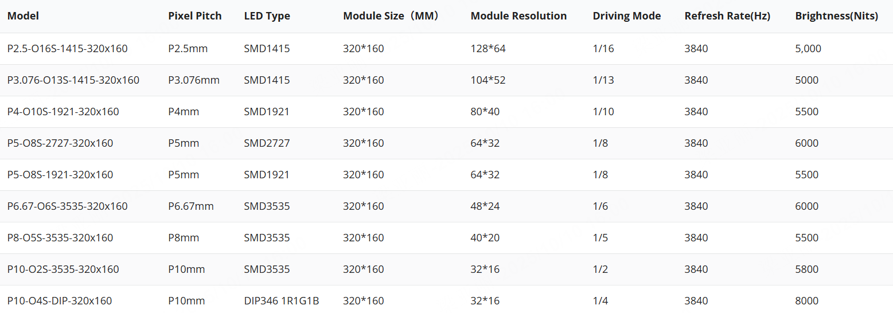Click the P6.67-O6S-3535-320x160 model cell

coord(67,206)
